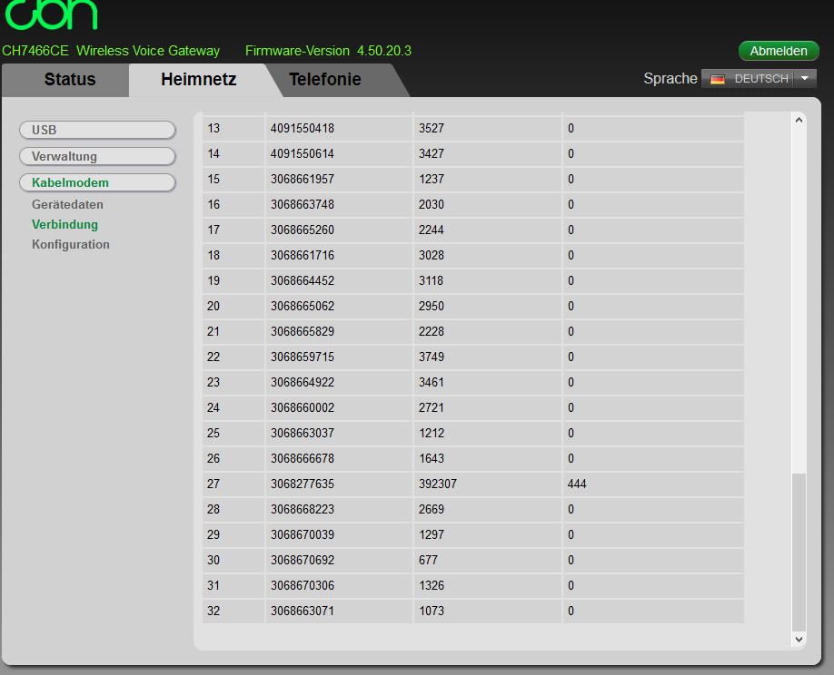Click the Kabelmodem sidebar button
The height and width of the screenshot is (675, 834).
[97, 182]
